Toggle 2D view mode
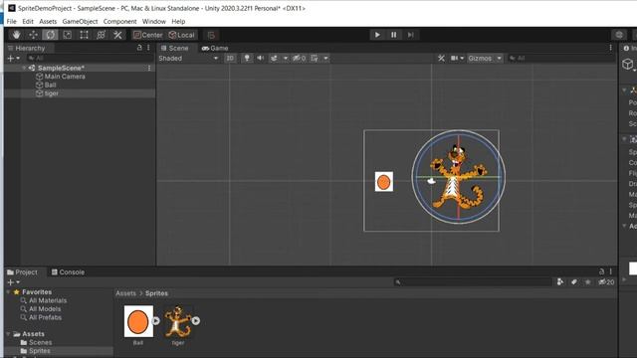Image resolution: width=637 pixels, height=358 pixels. (x=230, y=59)
